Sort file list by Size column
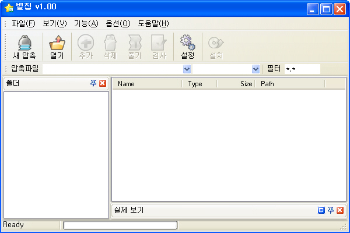Viewport: 350px width, 233px height. (x=236, y=84)
